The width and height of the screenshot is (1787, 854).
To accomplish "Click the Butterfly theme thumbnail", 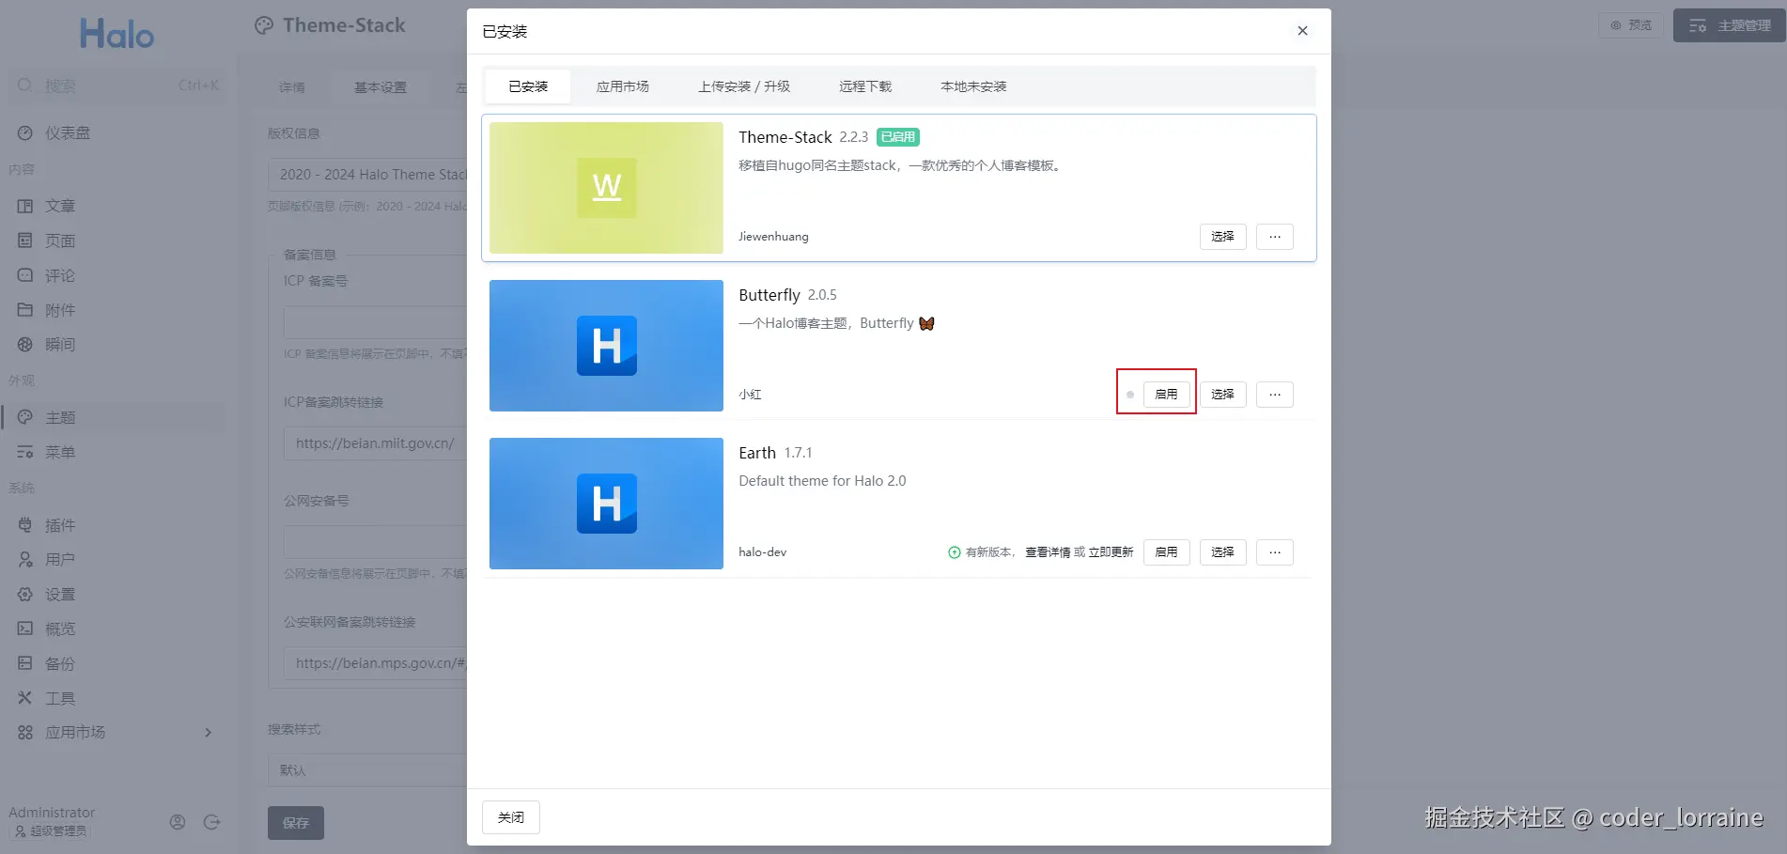I will 606,346.
